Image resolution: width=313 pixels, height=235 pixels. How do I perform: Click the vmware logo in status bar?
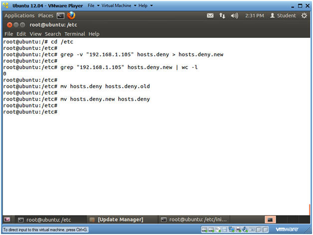[287, 229]
